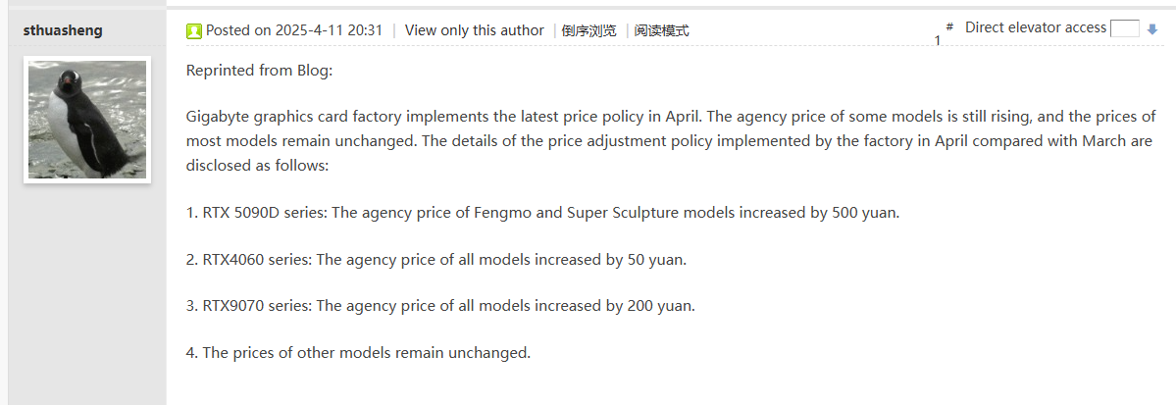Switch to 倒序浏览 reverse order view
The image size is (1176, 405).
click(588, 30)
